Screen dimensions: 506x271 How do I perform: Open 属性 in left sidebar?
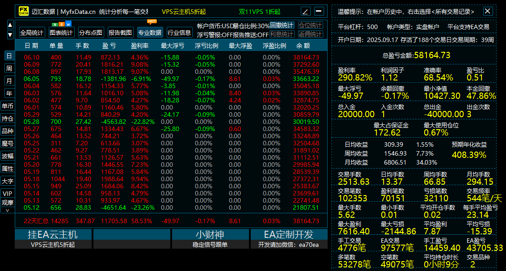click(8, 169)
